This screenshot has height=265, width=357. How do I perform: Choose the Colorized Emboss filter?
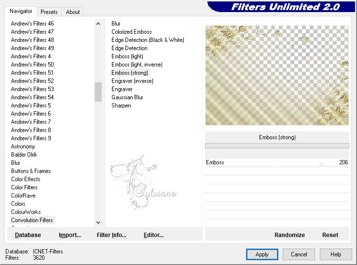tap(132, 32)
